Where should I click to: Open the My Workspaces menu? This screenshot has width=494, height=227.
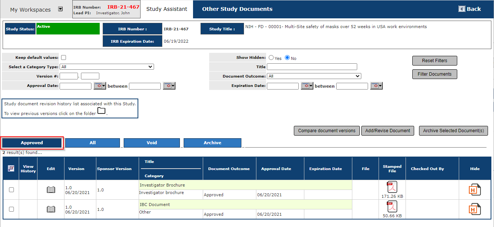click(30, 10)
